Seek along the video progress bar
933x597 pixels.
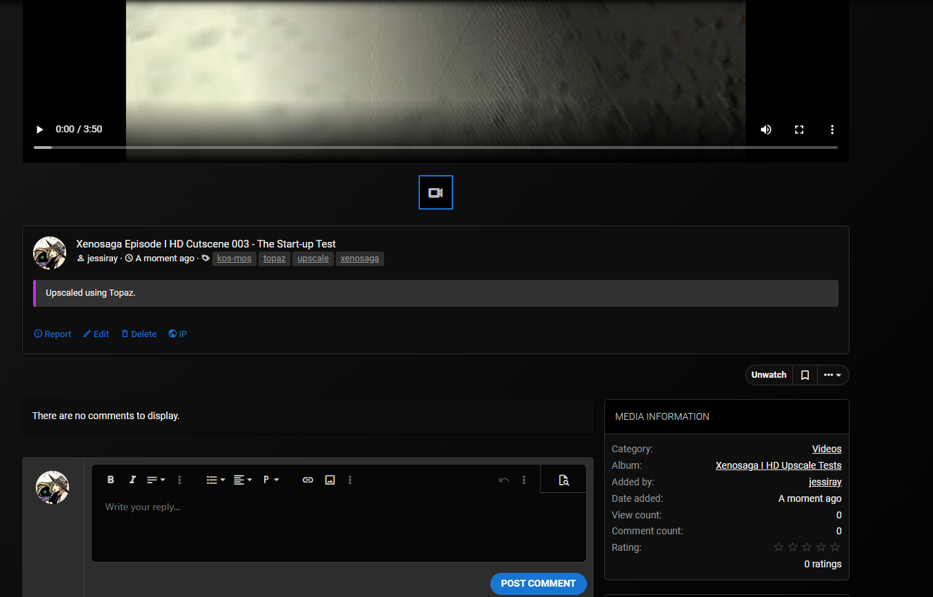click(x=436, y=148)
